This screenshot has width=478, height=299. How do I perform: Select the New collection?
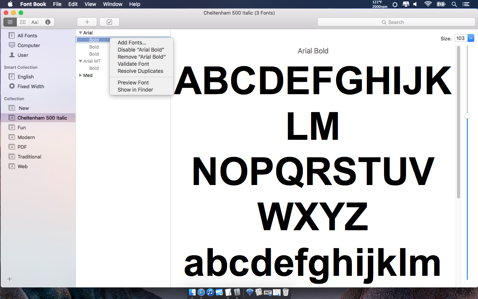click(38, 108)
